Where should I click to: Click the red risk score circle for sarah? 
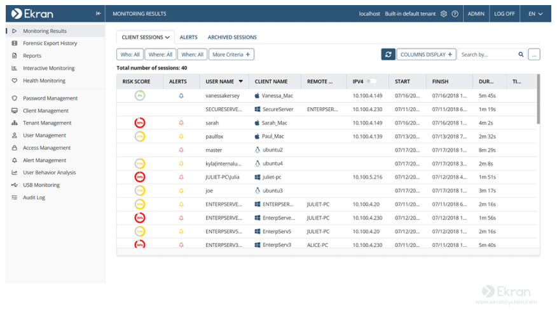139,123
